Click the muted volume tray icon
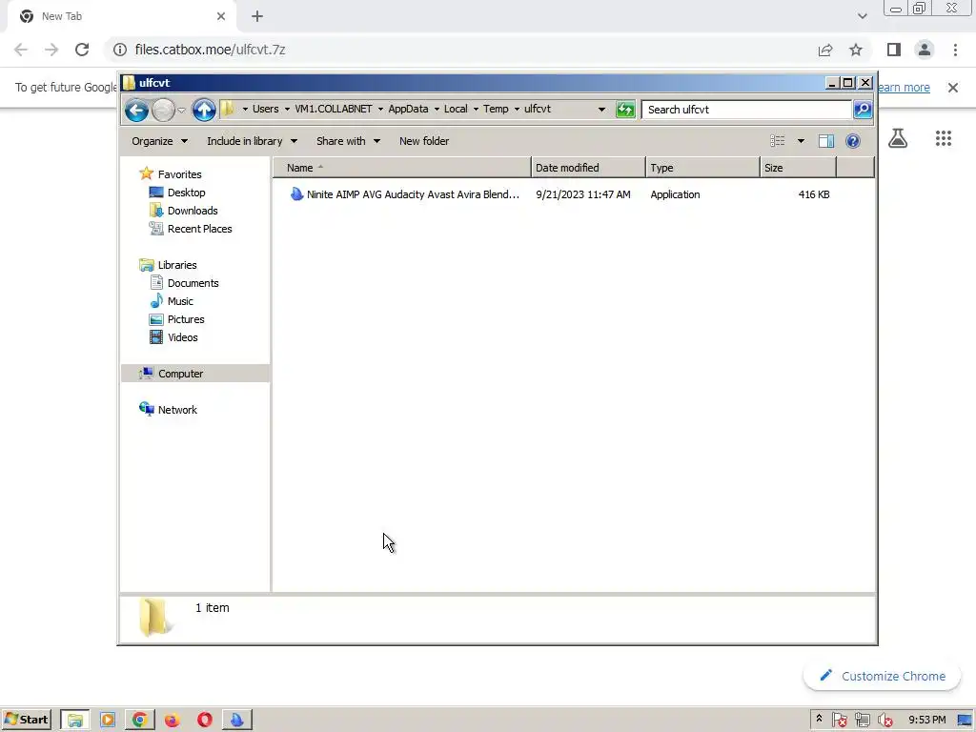 coord(885,721)
